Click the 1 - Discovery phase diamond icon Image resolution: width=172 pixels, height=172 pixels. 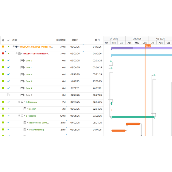(x=22, y=102)
